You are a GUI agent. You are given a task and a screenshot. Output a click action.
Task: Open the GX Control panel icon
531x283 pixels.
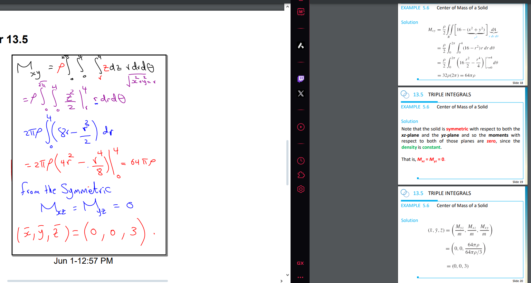pyautogui.click(x=301, y=12)
